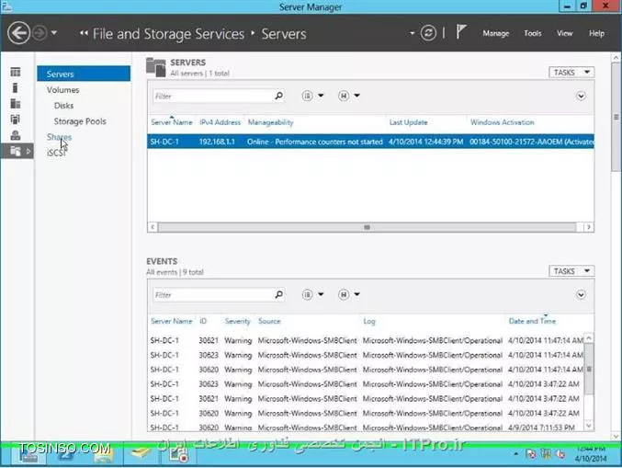The image size is (622, 468).
Task: Select the All Servers sidebar icon
Action: point(16,104)
